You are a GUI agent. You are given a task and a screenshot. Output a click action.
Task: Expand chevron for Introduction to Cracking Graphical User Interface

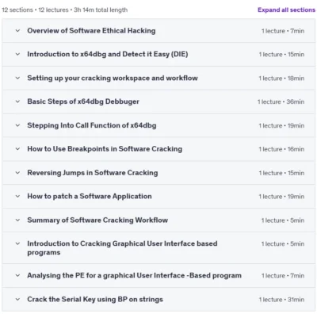(17, 243)
